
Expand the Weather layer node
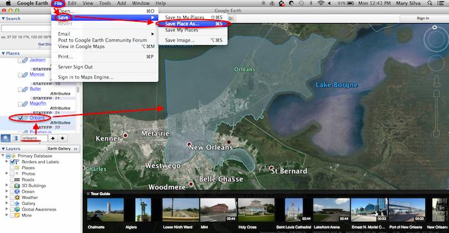point(7,198)
